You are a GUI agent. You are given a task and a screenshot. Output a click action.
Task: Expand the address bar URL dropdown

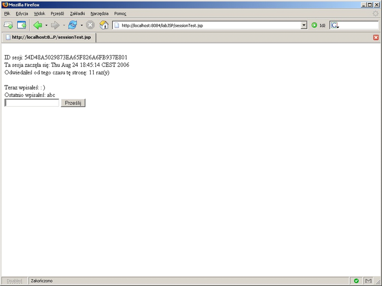pyautogui.click(x=304, y=25)
